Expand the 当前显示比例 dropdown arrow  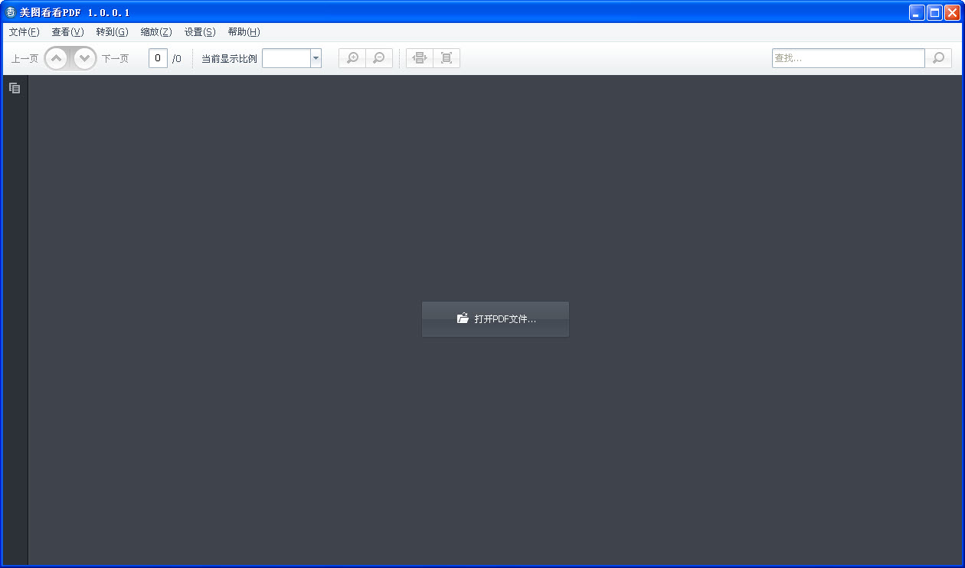tap(316, 58)
